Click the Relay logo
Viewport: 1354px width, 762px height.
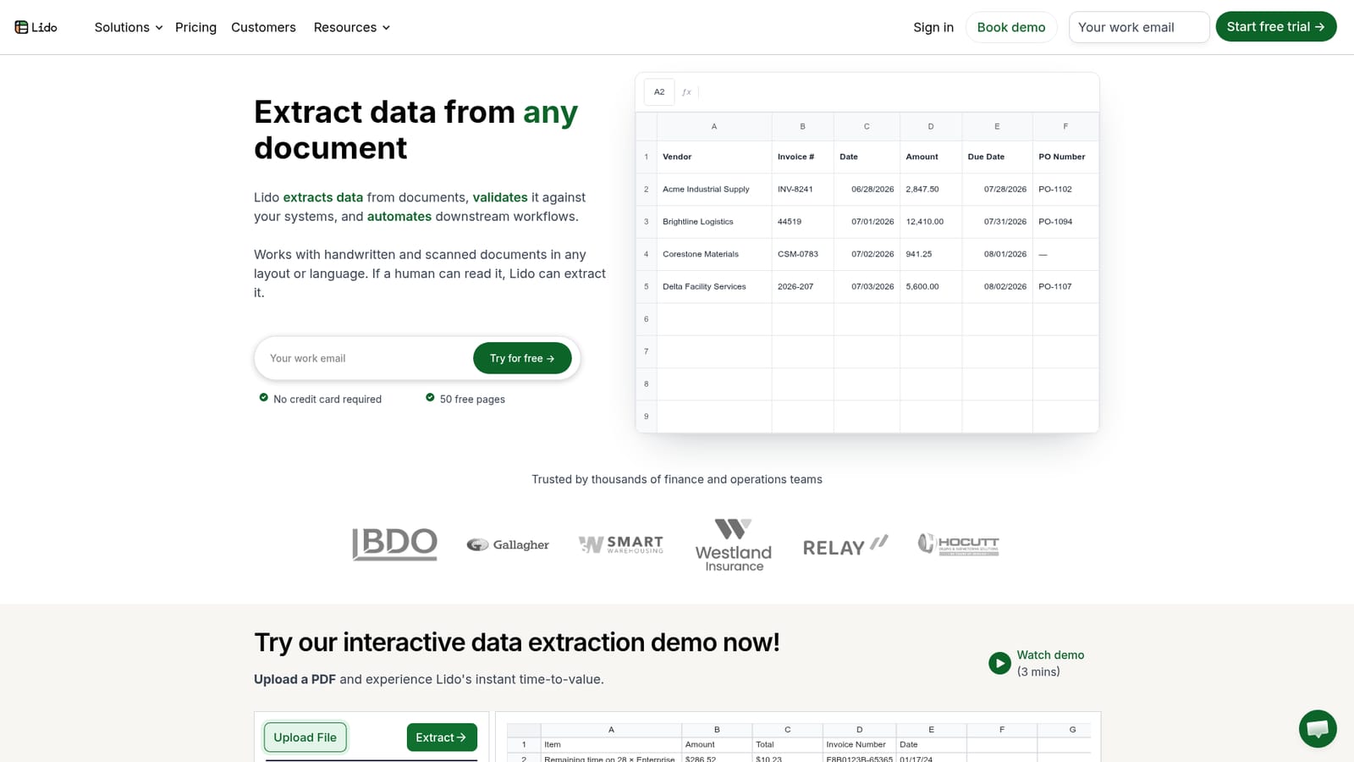pos(845,546)
